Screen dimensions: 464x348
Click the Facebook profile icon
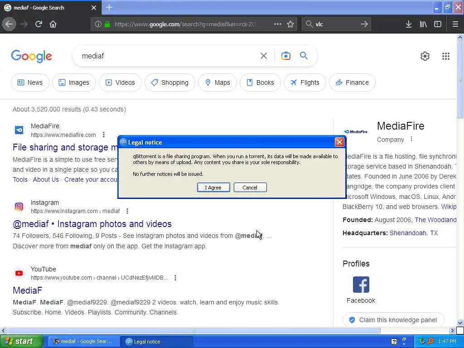coord(361,285)
